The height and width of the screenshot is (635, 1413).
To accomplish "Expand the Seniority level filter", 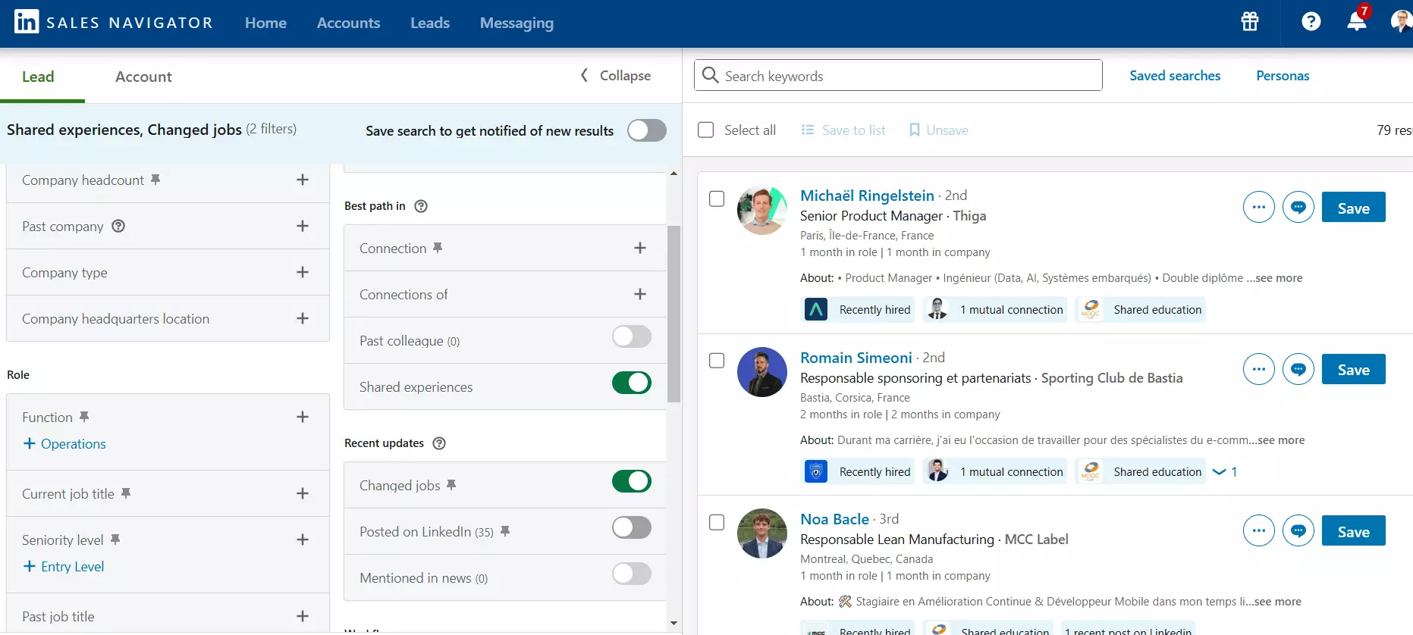I will [303, 540].
